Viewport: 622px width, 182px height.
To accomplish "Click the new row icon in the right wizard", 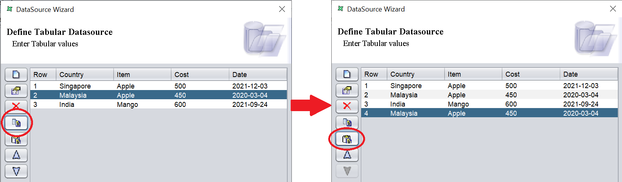I will pyautogui.click(x=347, y=74).
